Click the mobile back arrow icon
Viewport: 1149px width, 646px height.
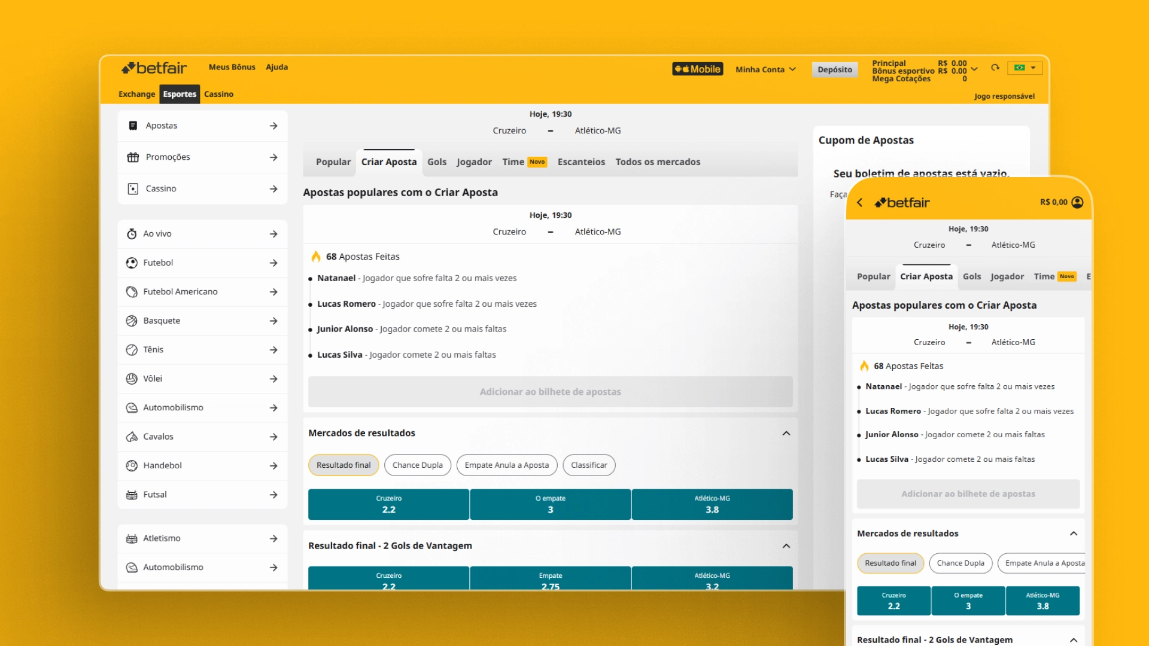coord(860,202)
